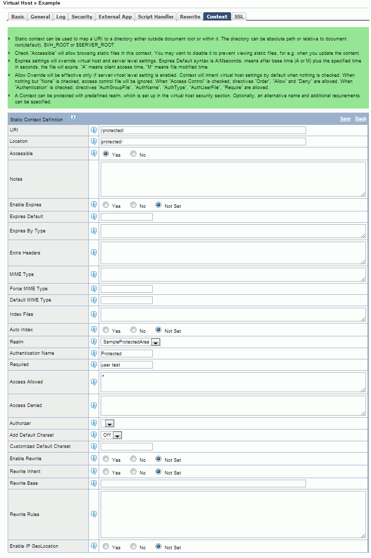The height and width of the screenshot is (558, 371).
Task: Click the Save link
Action: point(345,119)
